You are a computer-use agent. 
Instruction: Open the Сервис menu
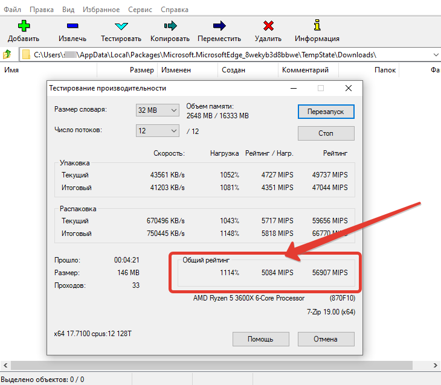[x=141, y=10]
